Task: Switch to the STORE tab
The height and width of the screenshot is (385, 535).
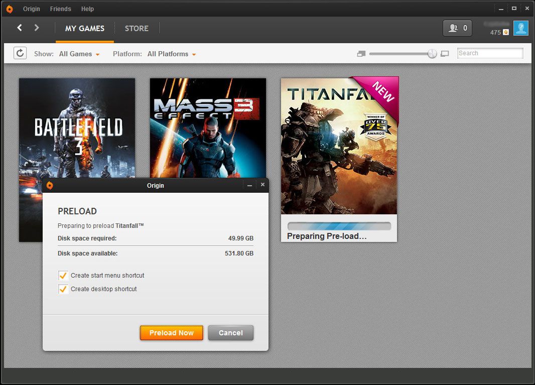Action: pyautogui.click(x=137, y=28)
